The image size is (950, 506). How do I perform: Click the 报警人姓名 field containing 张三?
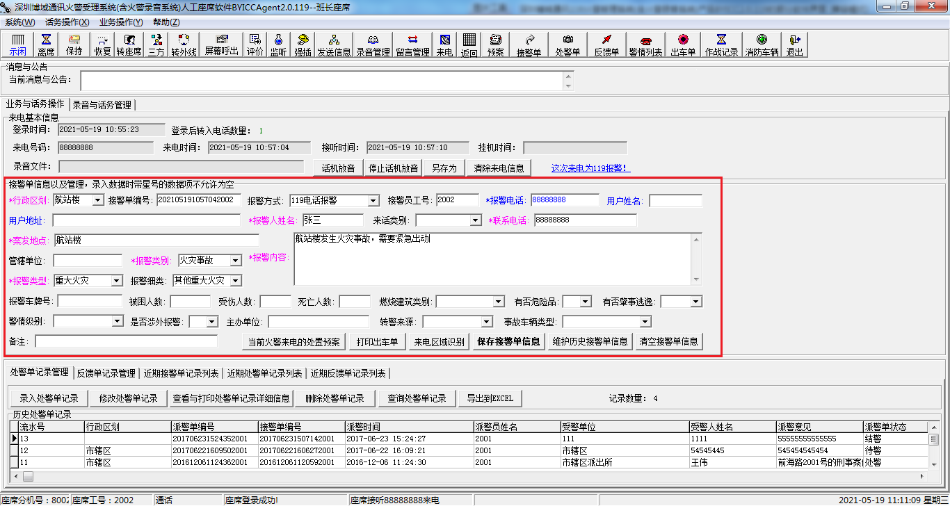pyautogui.click(x=332, y=220)
